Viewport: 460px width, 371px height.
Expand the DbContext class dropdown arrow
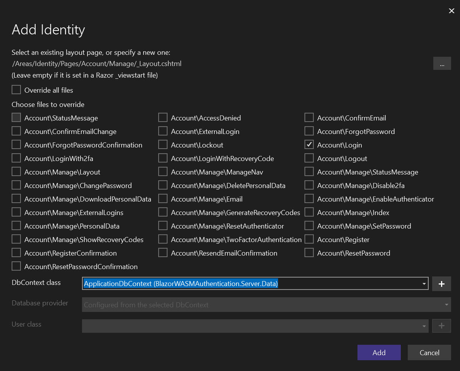[424, 284]
